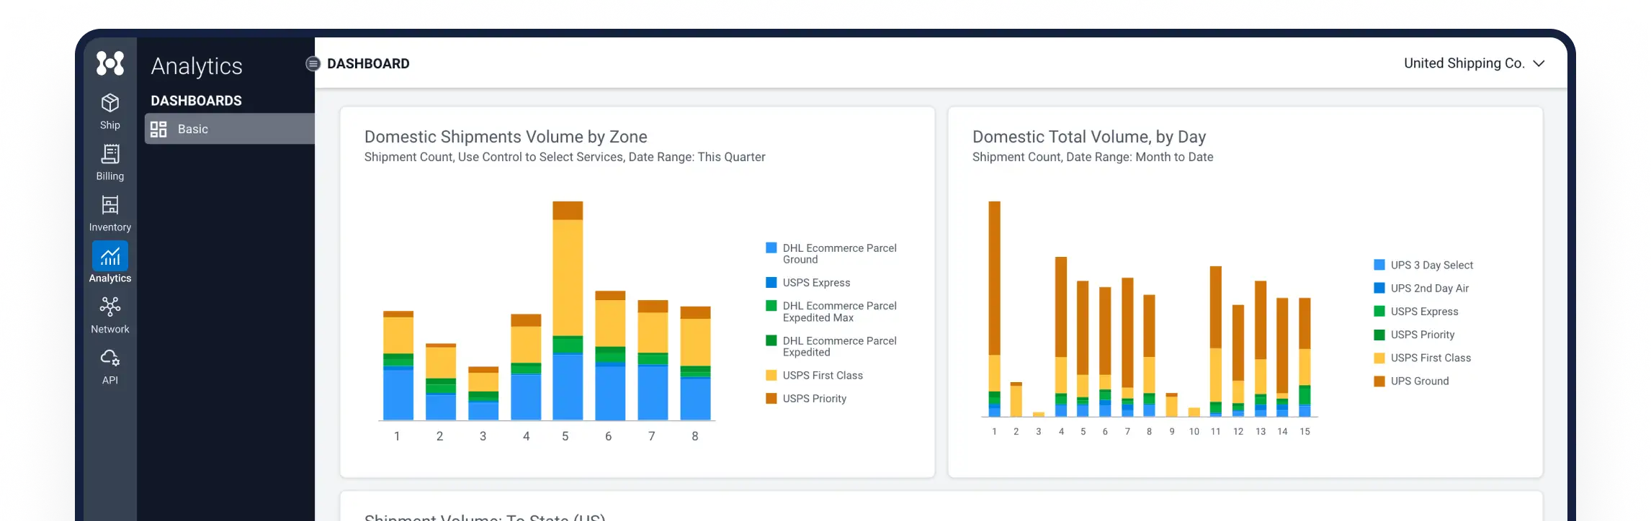The image size is (1651, 521).
Task: Click the tallest bar for zone 5
Action: pos(568,310)
